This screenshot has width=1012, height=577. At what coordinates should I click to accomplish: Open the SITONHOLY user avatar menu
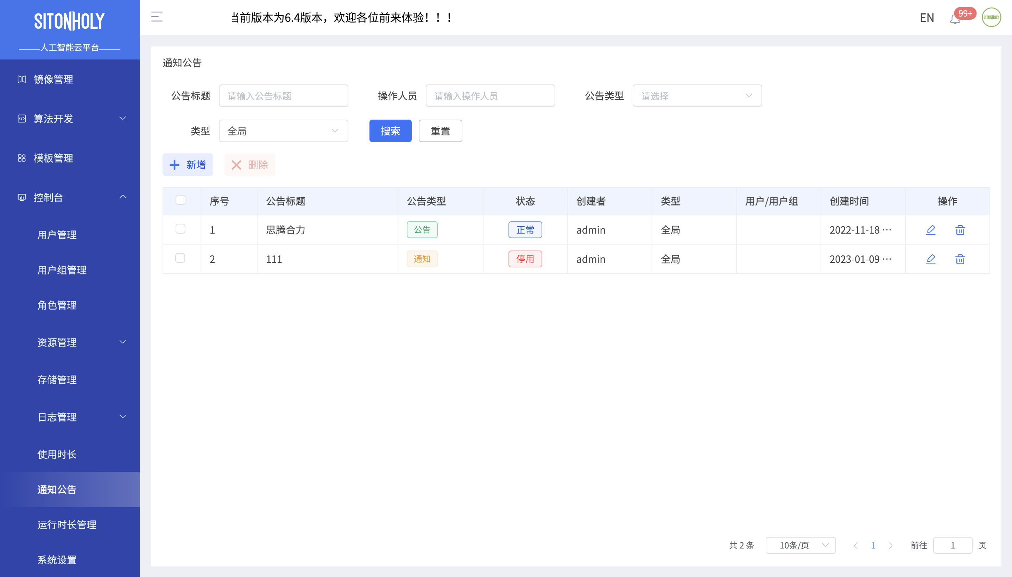pyautogui.click(x=991, y=18)
